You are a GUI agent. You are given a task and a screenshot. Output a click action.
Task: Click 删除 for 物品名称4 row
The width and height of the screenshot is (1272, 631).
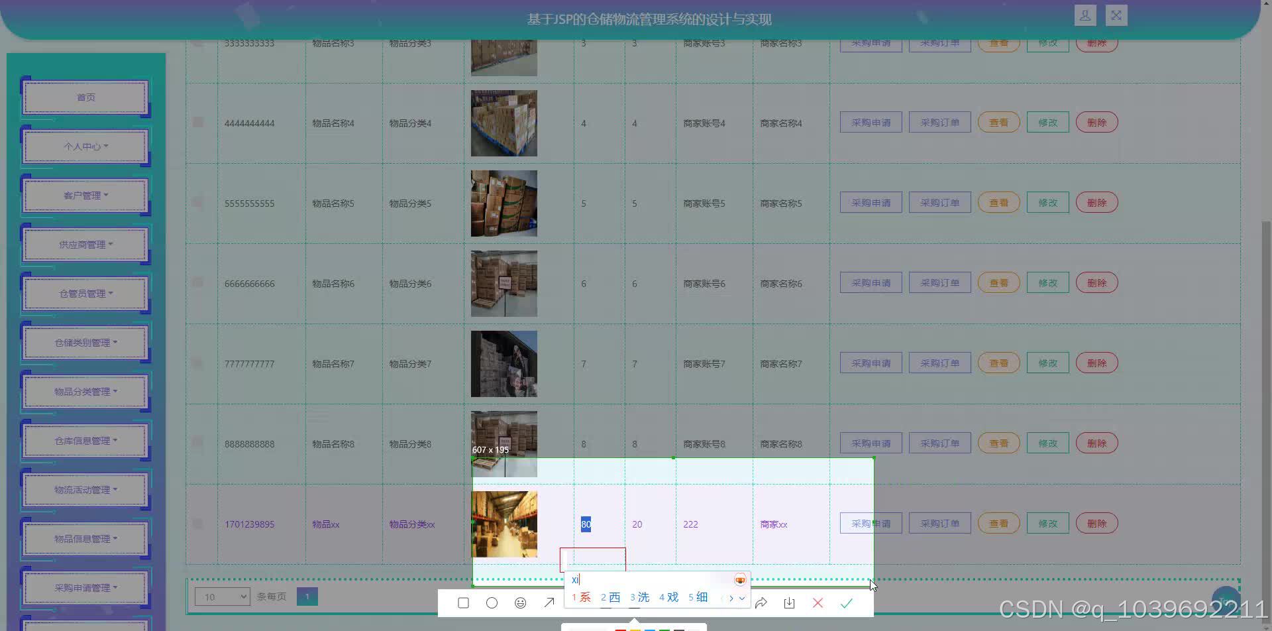1096,123
